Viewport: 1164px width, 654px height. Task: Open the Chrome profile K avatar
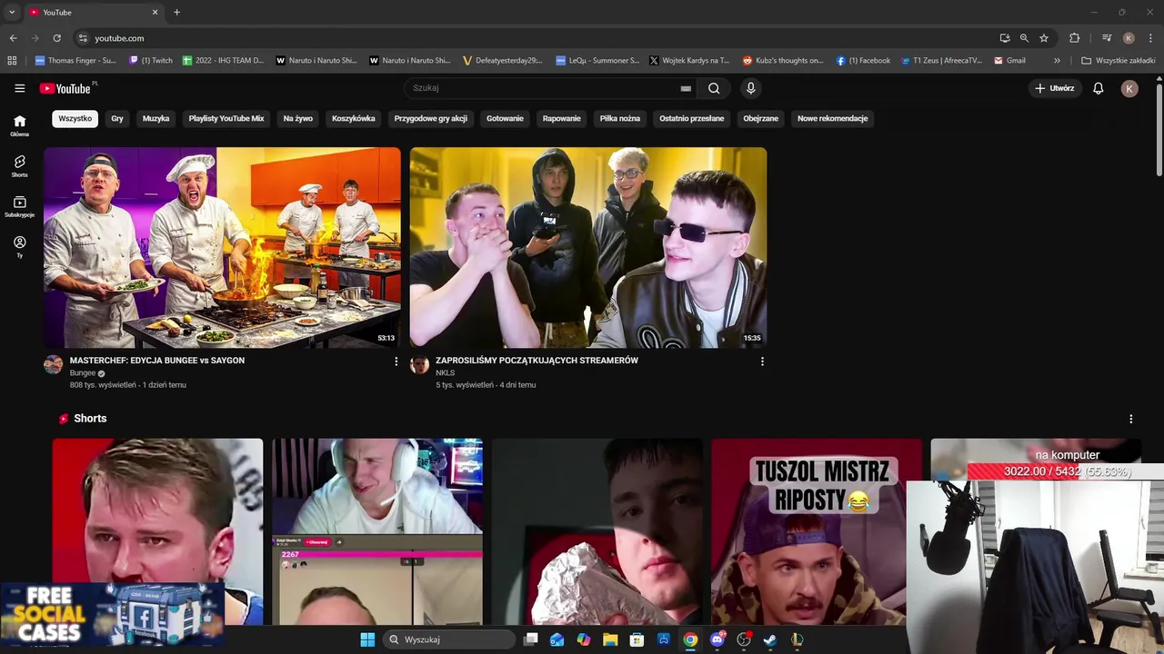[x=1129, y=38]
